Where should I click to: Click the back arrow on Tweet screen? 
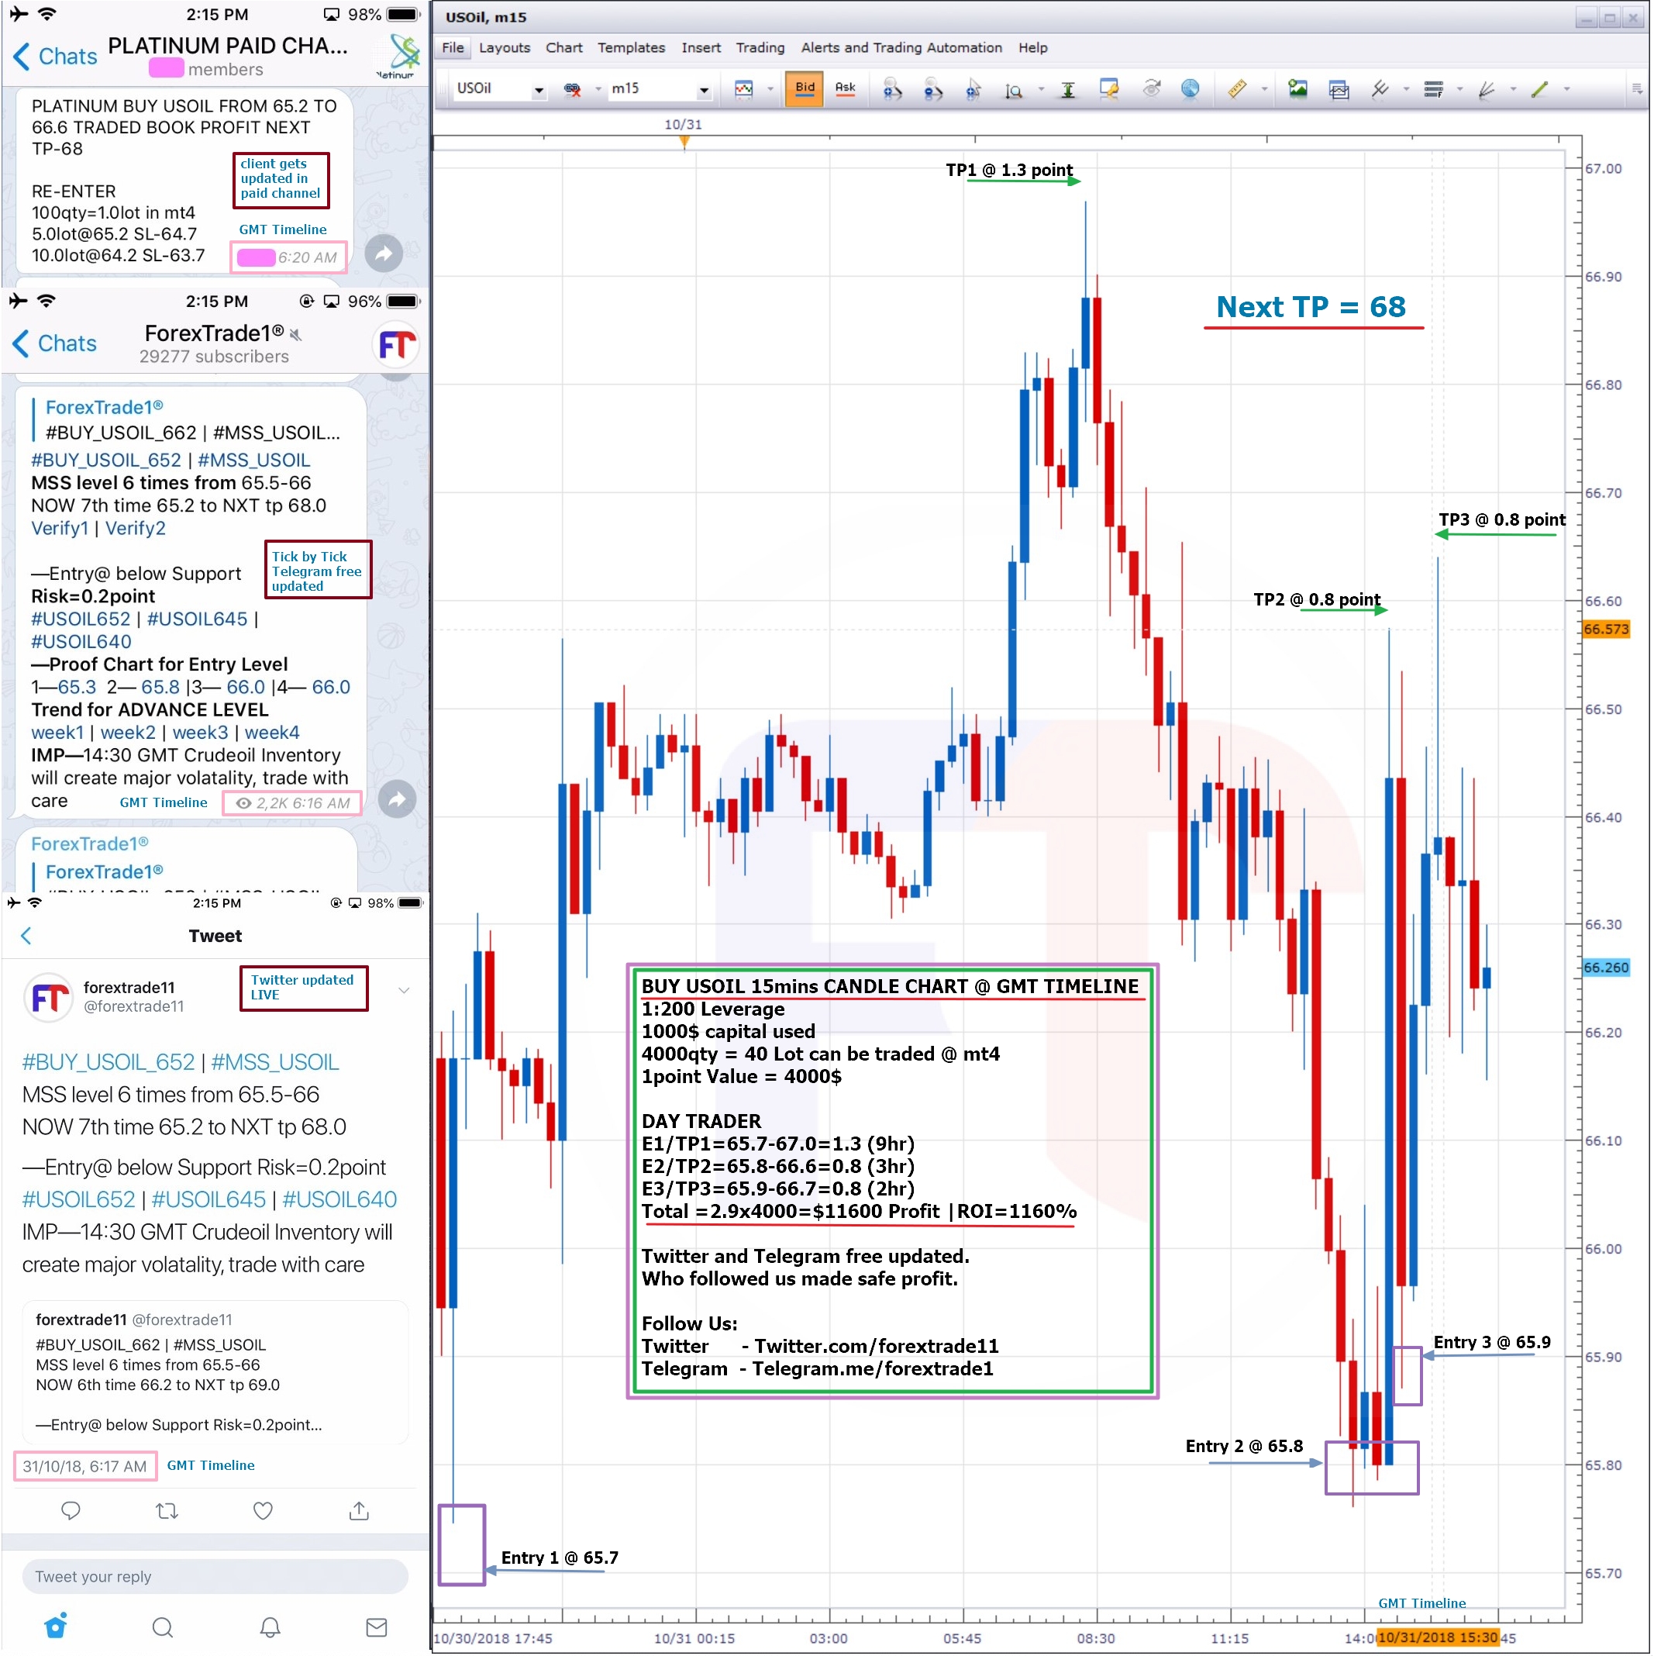[x=26, y=935]
